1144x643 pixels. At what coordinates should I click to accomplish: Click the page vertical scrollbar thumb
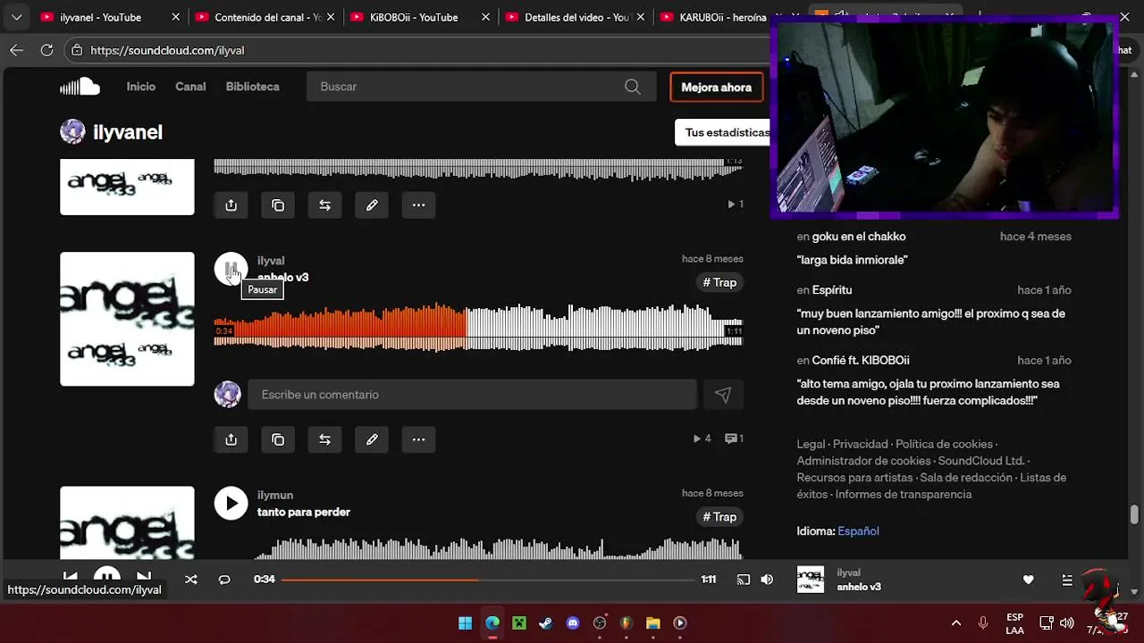click(x=1134, y=514)
